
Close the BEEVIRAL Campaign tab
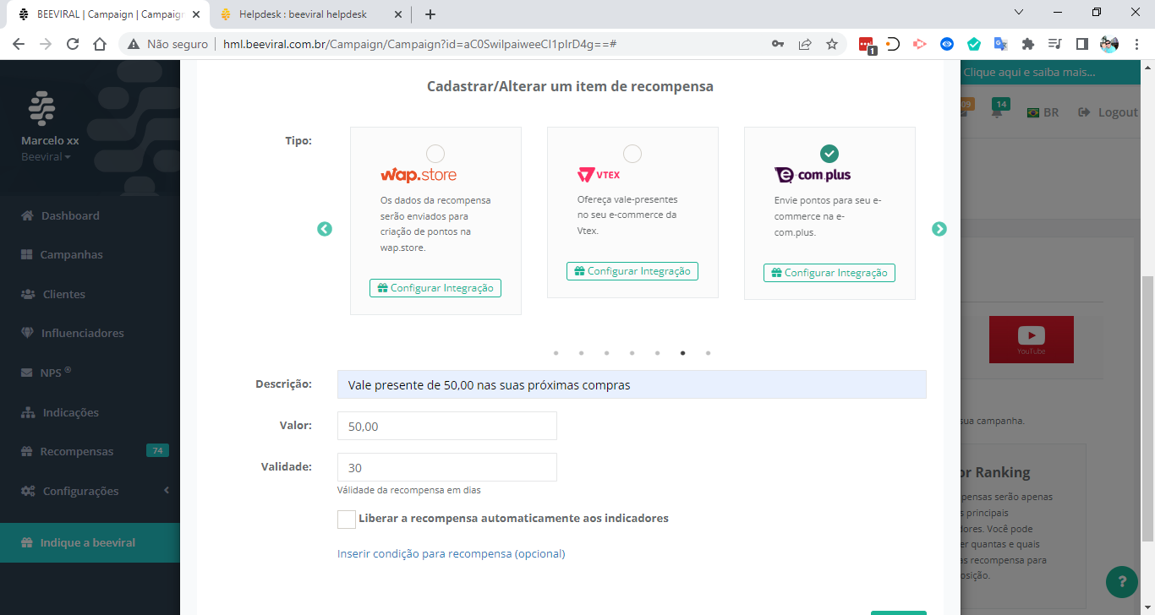point(196,14)
